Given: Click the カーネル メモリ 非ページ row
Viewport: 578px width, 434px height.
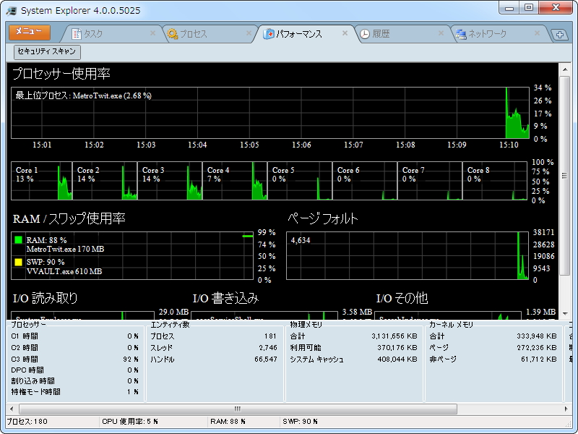Looking at the screenshot, I should [x=493, y=359].
